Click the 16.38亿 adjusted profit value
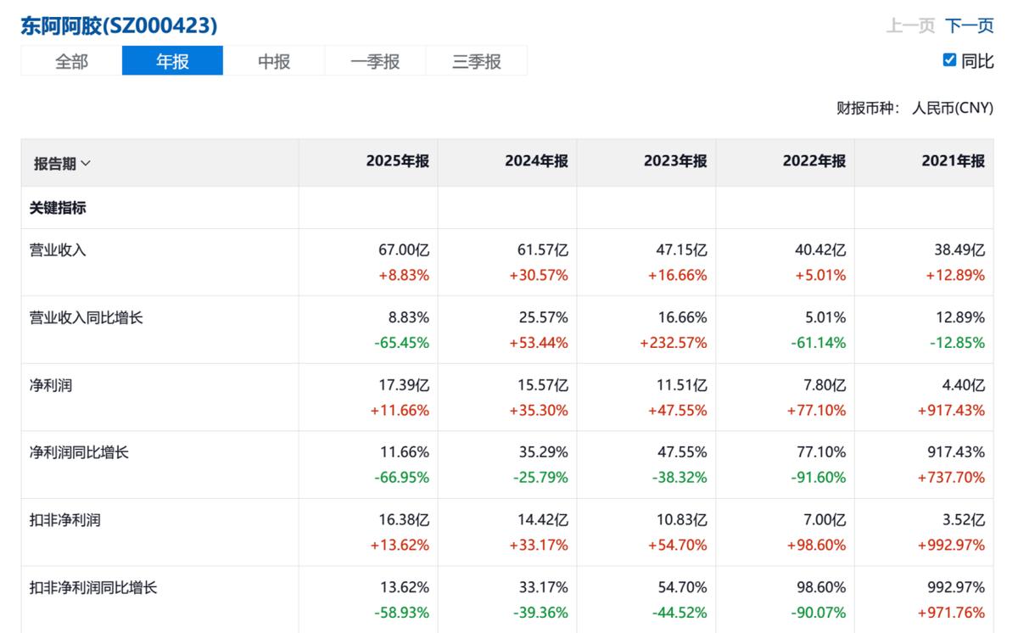This screenshot has width=1018, height=633. tap(404, 520)
